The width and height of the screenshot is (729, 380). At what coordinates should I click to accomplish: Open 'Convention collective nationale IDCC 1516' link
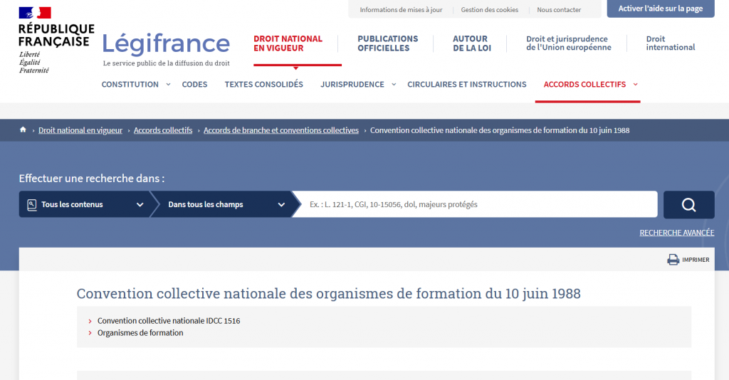[169, 321]
